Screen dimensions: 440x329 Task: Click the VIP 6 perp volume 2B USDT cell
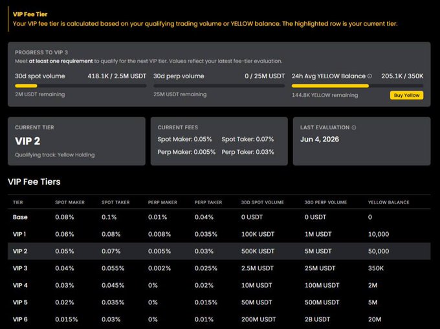pos(317,319)
